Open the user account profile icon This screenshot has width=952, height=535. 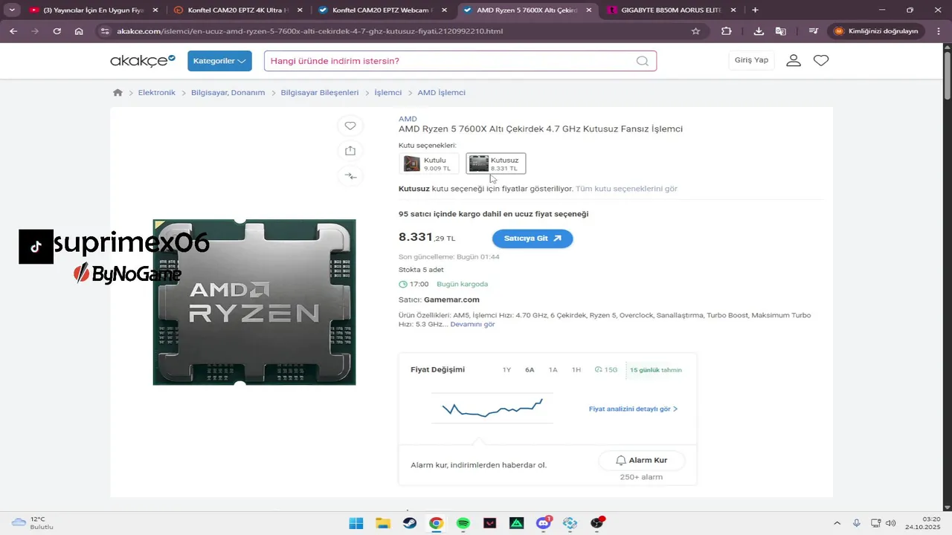[794, 60]
